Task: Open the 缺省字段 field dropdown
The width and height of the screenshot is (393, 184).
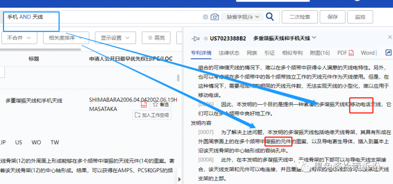Action: tap(242, 17)
